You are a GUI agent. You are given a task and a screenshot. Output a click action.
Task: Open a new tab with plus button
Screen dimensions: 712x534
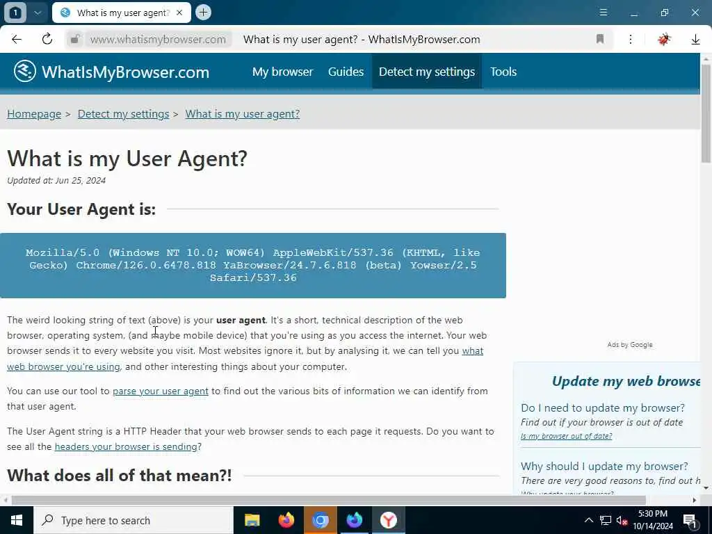(204, 13)
